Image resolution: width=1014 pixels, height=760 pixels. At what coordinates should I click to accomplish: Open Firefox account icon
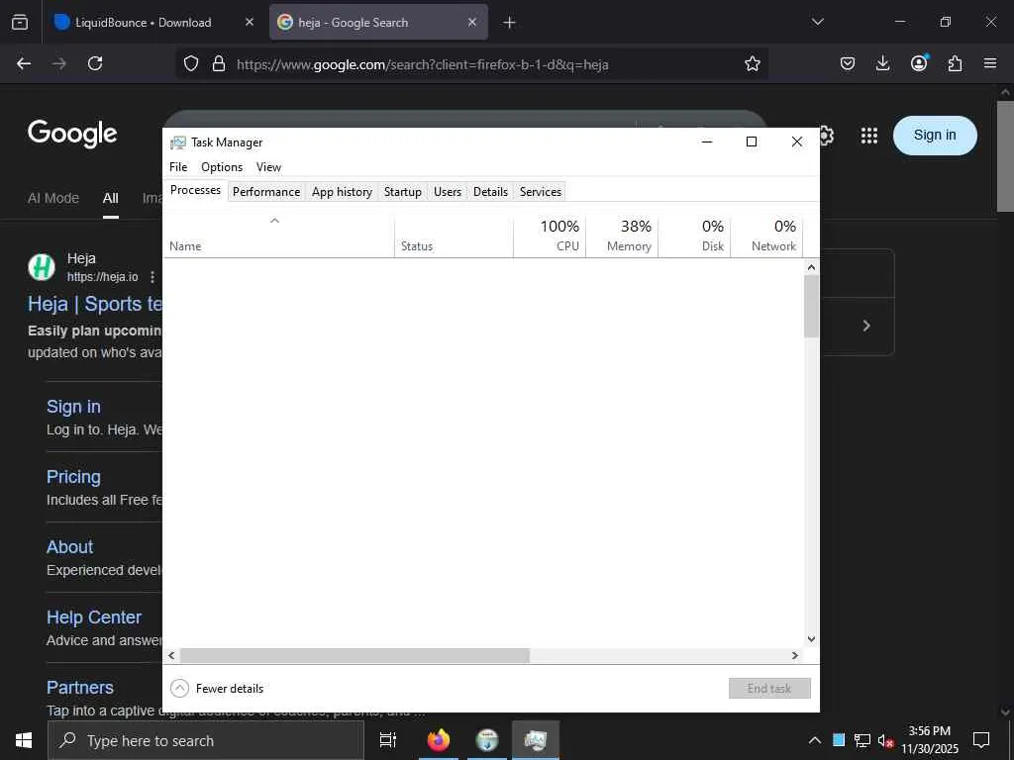(919, 63)
